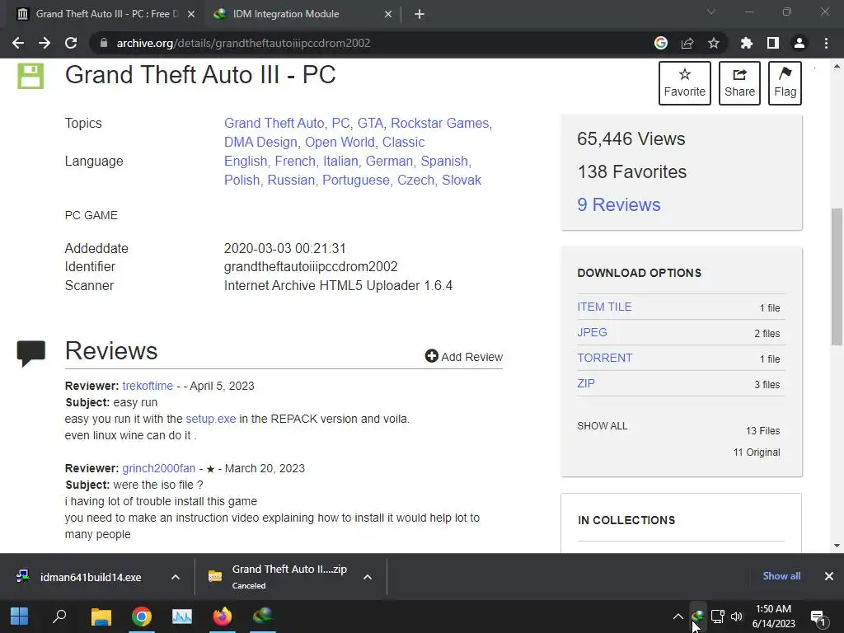844x633 pixels.
Task: Reload the archive.org page
Action: click(x=71, y=43)
